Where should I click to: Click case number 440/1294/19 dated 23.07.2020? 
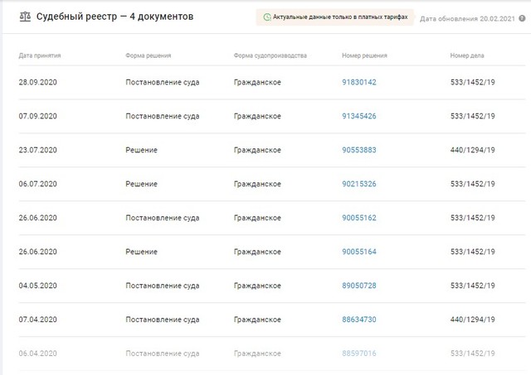472,151
